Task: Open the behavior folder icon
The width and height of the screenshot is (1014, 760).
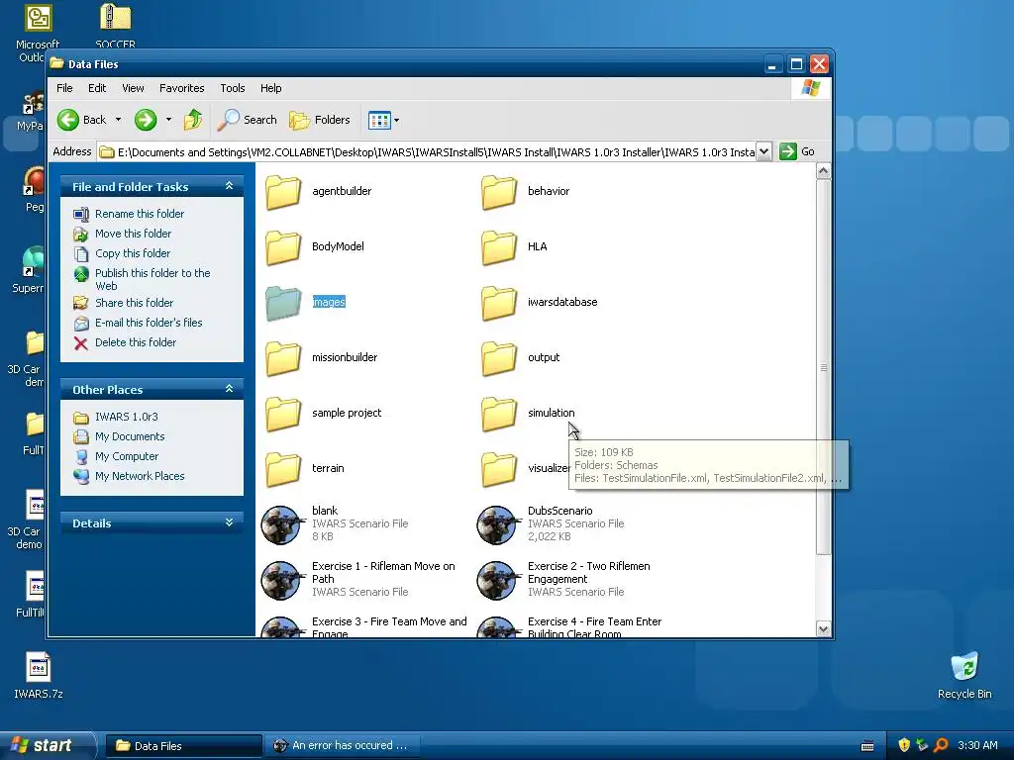Action: point(499,192)
